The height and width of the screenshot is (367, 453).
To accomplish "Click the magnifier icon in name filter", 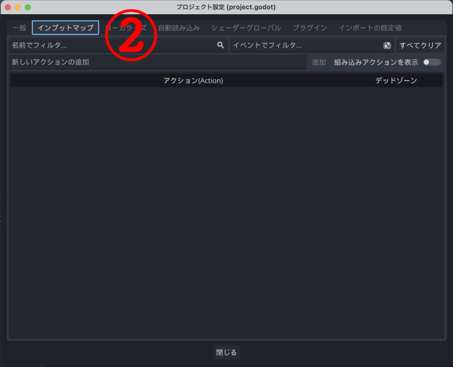I will click(220, 45).
